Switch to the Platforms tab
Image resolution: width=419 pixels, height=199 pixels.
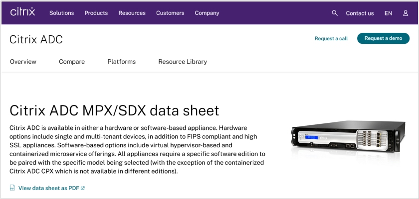pyautogui.click(x=122, y=62)
